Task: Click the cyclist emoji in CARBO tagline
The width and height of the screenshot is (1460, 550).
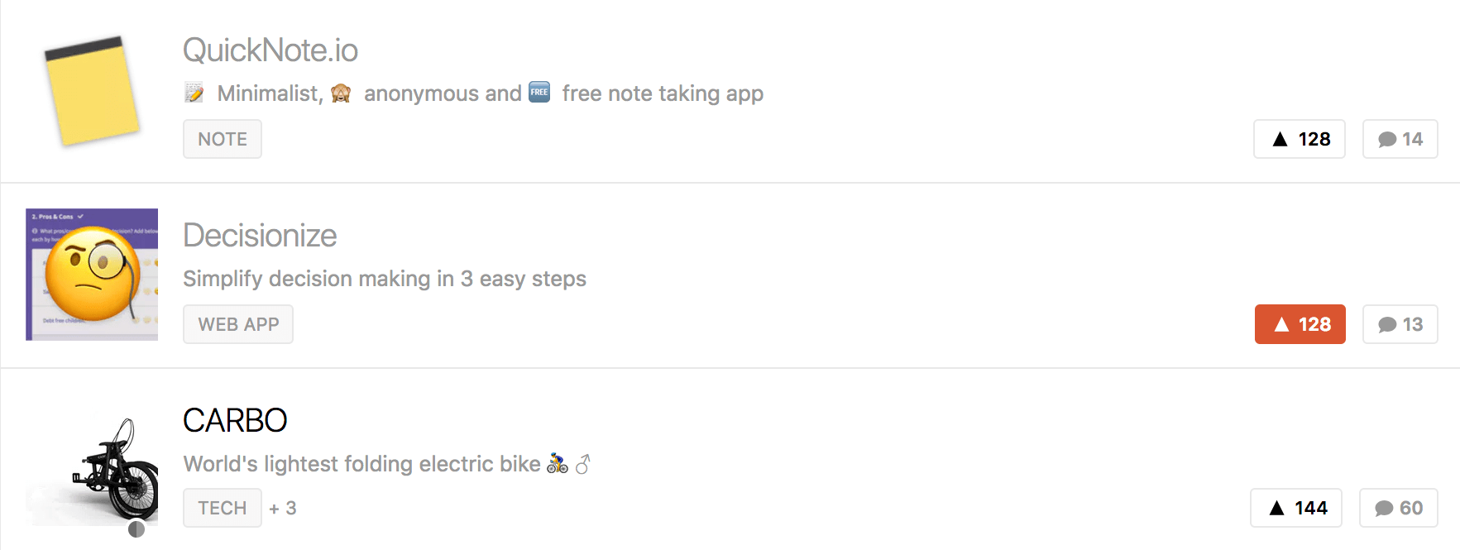Action: click(558, 463)
